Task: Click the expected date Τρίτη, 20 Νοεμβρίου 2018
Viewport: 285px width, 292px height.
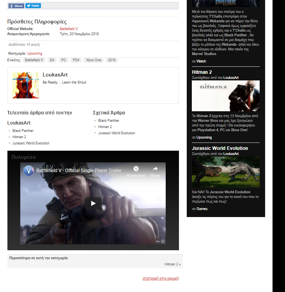Action: pyautogui.click(x=79, y=34)
